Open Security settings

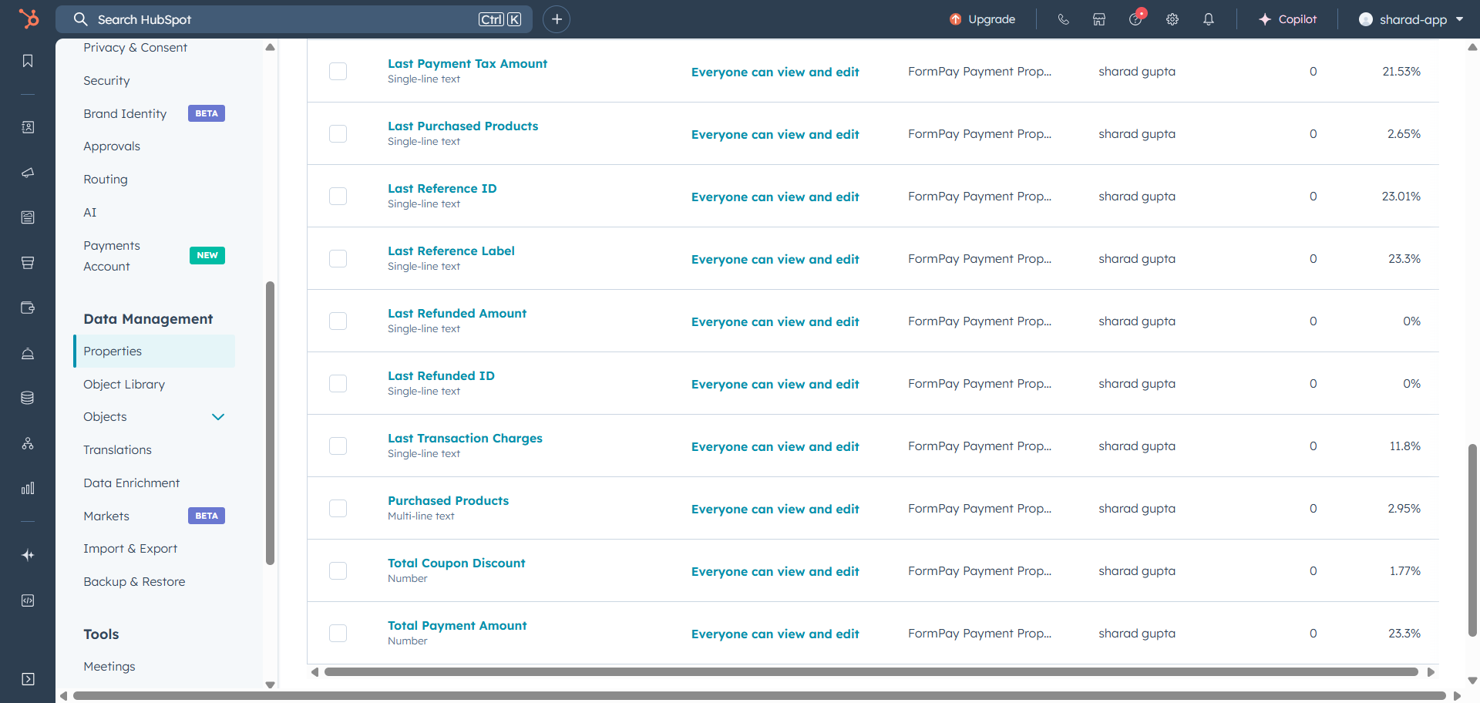(x=106, y=80)
